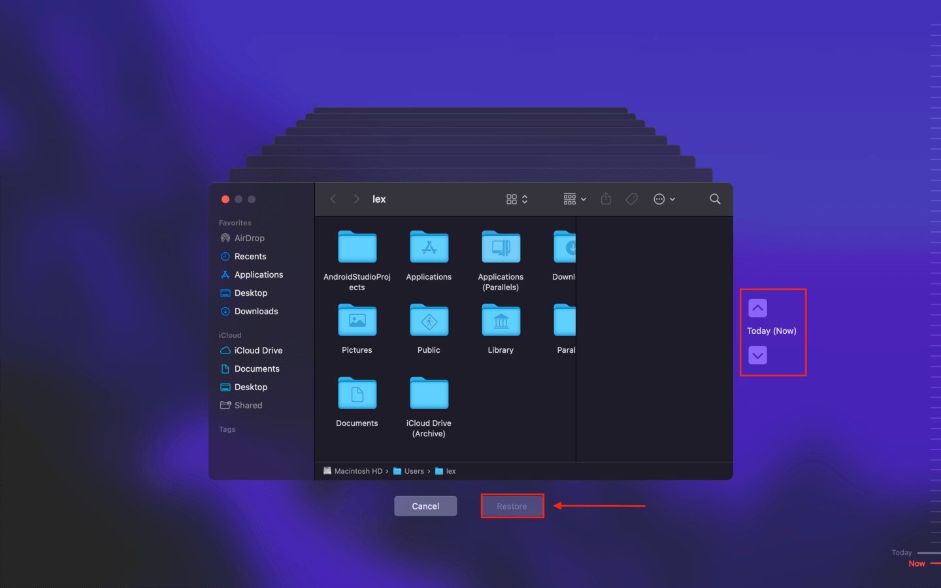Close the Finder window with the red button
Screen dimensions: 941x588
click(225, 199)
